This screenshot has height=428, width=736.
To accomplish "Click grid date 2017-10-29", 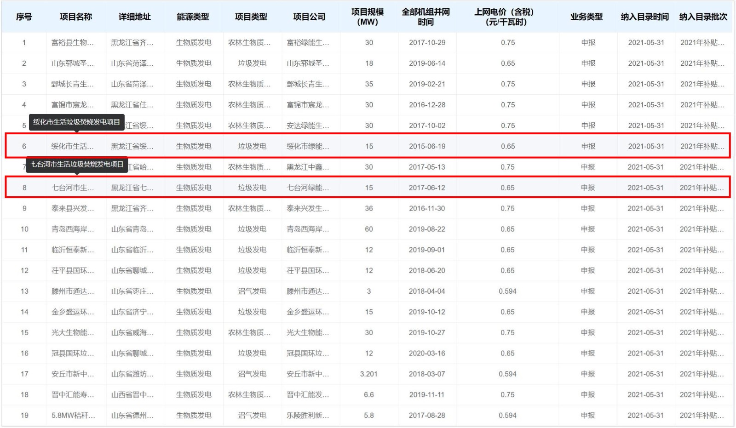I will [x=427, y=43].
